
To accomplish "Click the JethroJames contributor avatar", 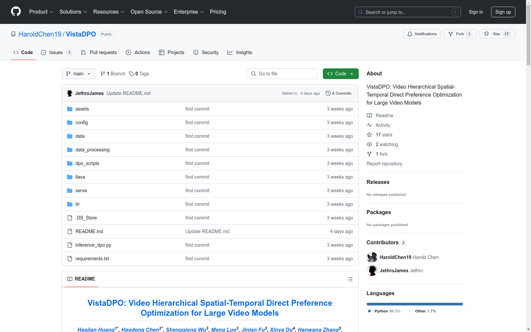I will pos(372,271).
